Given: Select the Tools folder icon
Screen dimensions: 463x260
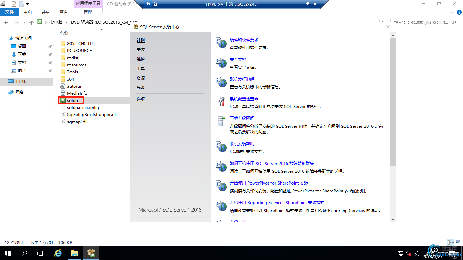Looking at the screenshot, I should (x=63, y=72).
